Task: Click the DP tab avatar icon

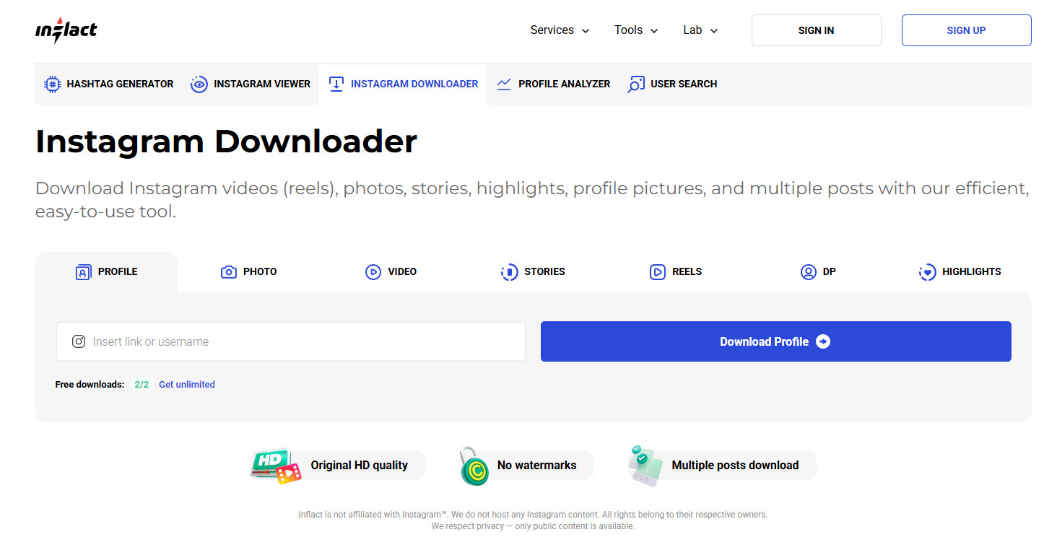Action: (809, 272)
